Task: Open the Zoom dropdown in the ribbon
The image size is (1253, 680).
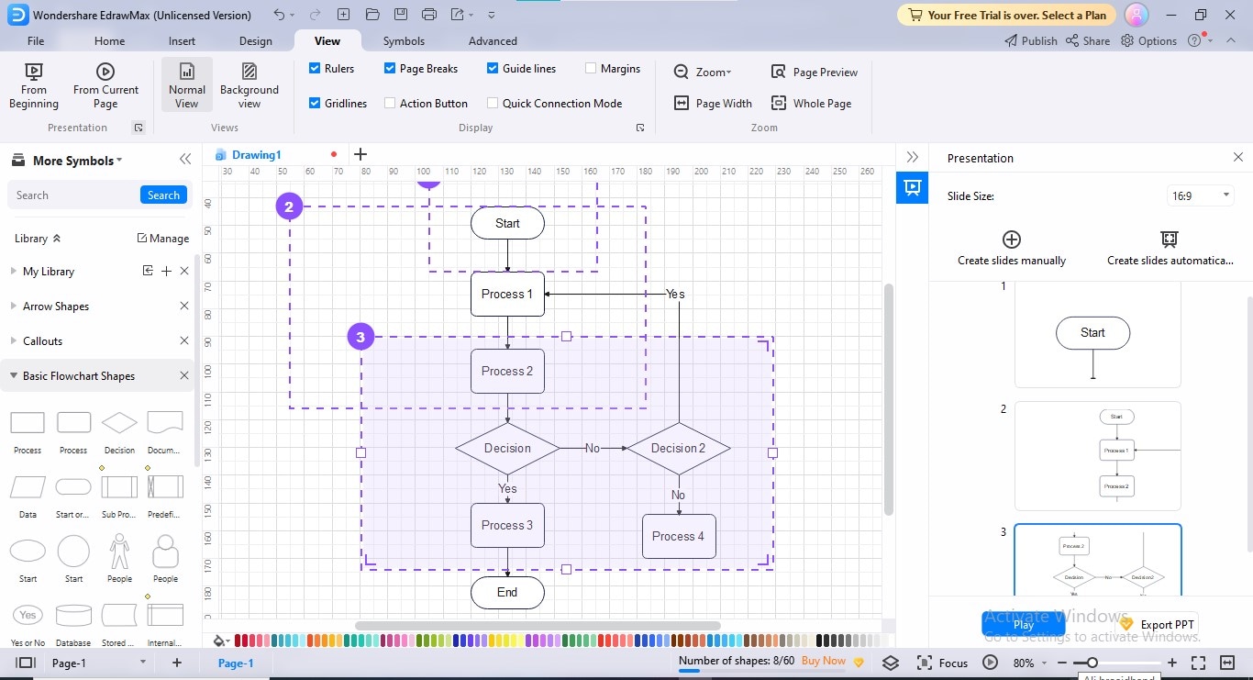Action: (704, 72)
